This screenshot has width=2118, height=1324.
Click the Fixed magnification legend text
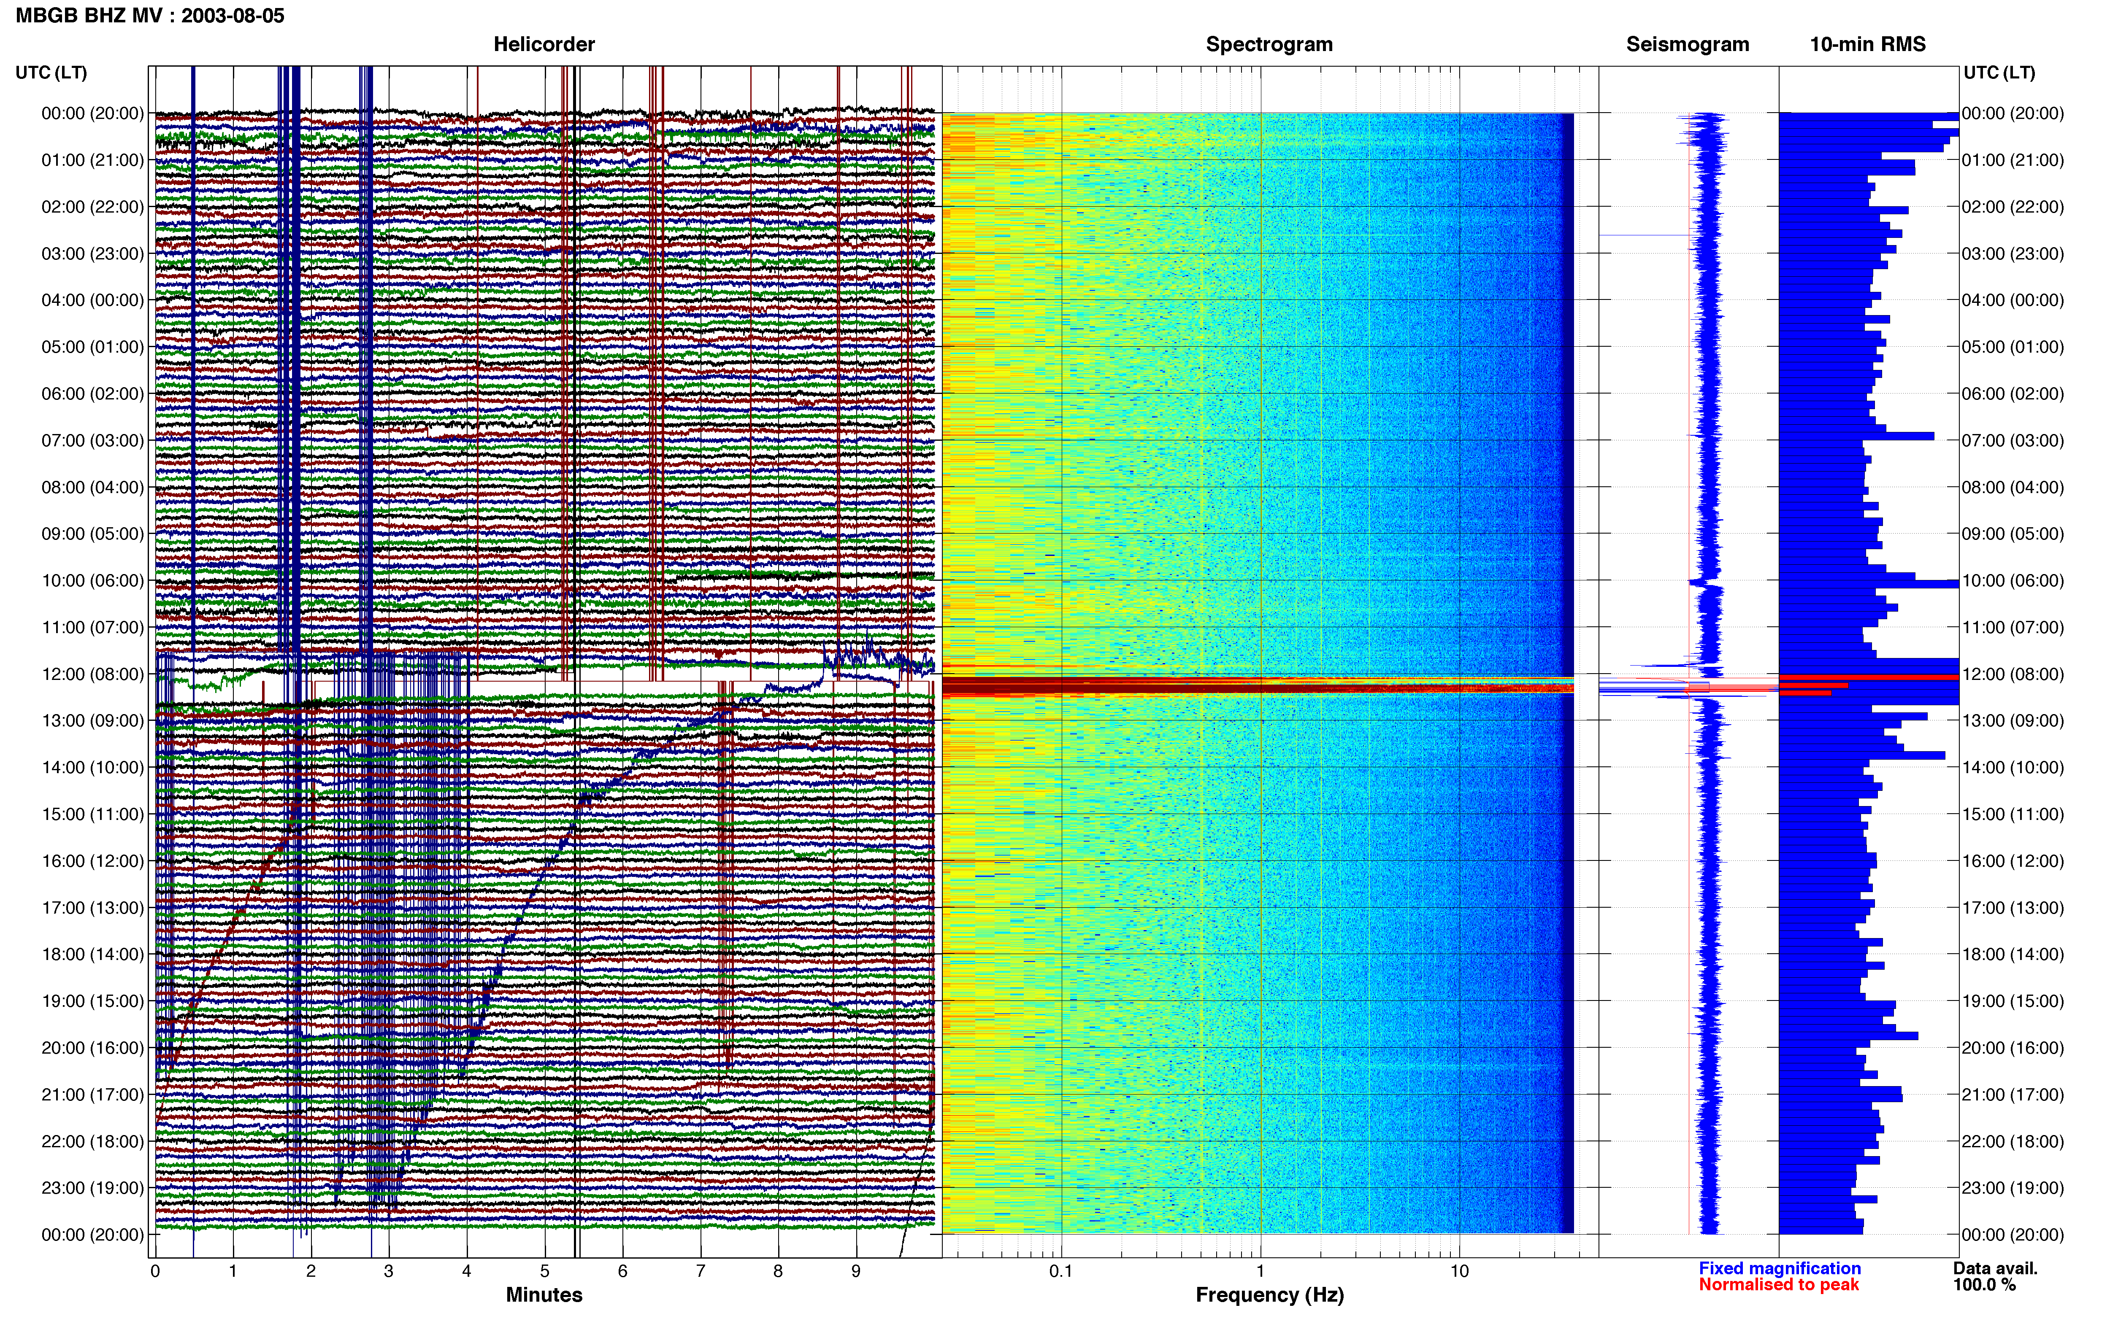point(1779,1269)
